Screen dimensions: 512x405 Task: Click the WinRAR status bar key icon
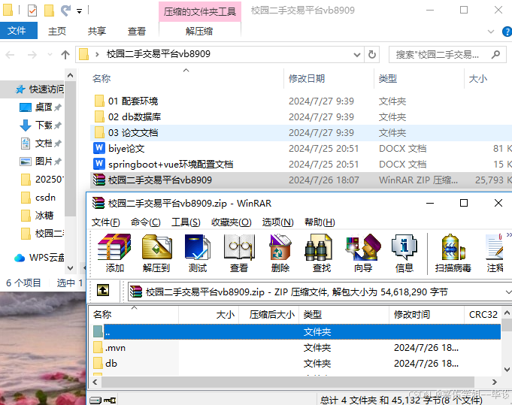110,400
